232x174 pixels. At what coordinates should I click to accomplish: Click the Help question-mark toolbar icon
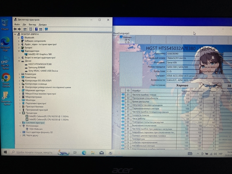click(x=36, y=29)
